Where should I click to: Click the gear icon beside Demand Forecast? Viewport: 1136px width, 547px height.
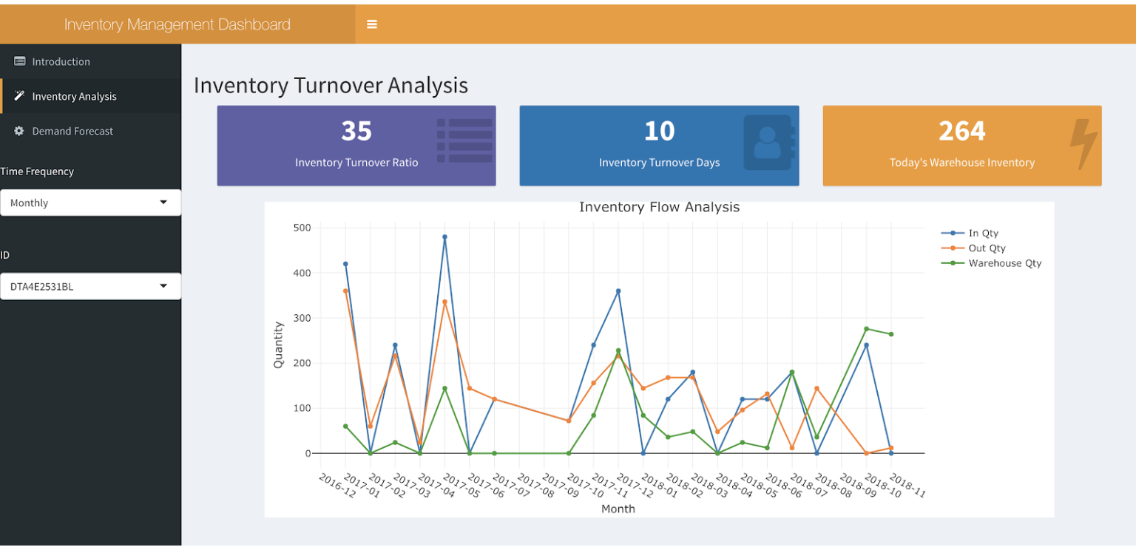pyautogui.click(x=19, y=131)
